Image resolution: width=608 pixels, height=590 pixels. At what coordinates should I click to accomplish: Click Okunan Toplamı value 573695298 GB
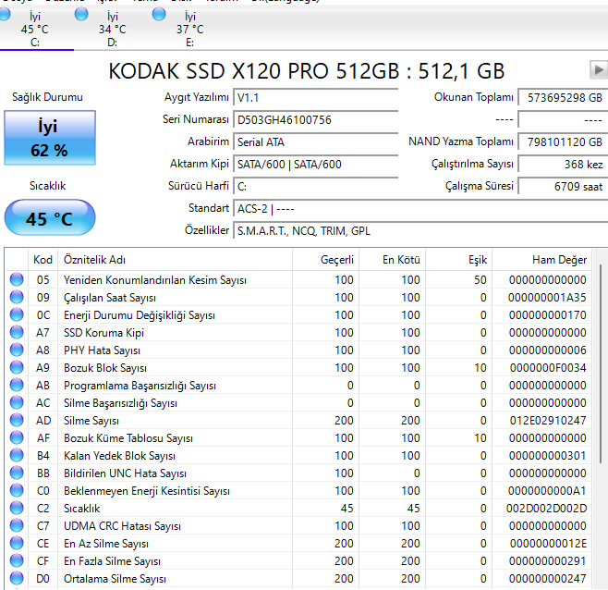pos(563,97)
